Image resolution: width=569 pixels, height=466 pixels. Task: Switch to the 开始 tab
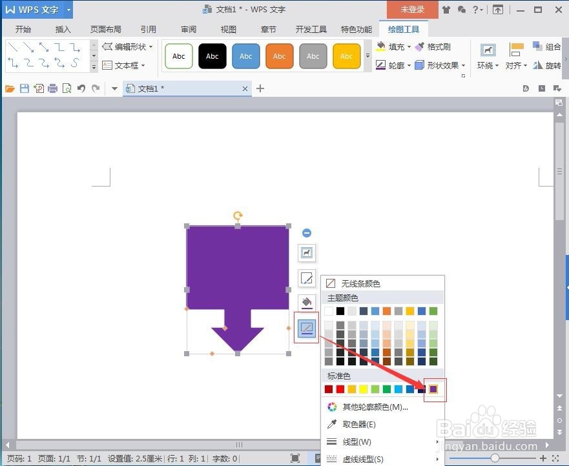click(23, 30)
